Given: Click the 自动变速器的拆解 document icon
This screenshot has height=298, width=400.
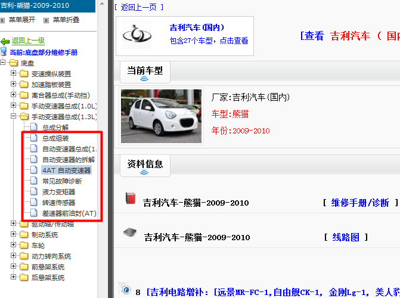Looking at the screenshot, I should [x=33, y=159].
